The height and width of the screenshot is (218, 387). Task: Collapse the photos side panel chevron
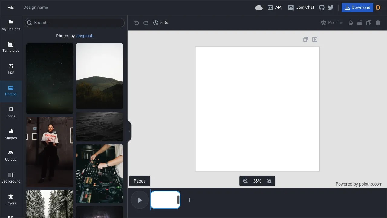[129, 131]
